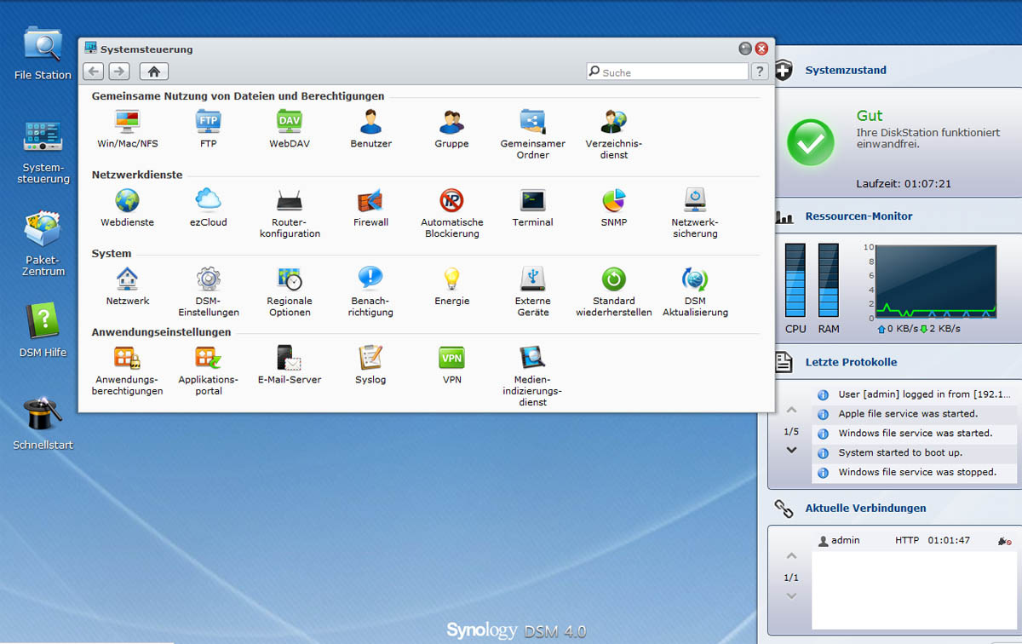Click the Ressourcen-Monitor widget title

(x=858, y=216)
